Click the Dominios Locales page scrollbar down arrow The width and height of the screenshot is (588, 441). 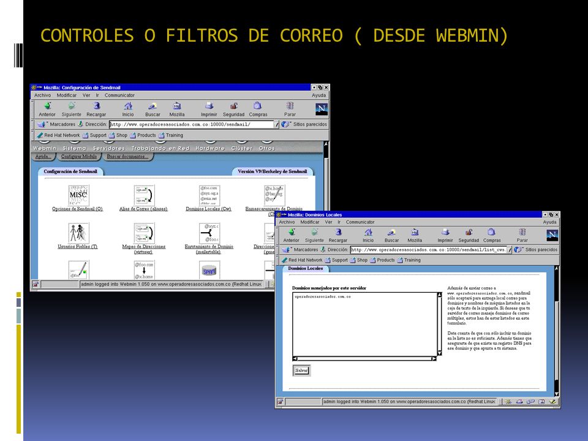click(x=556, y=394)
